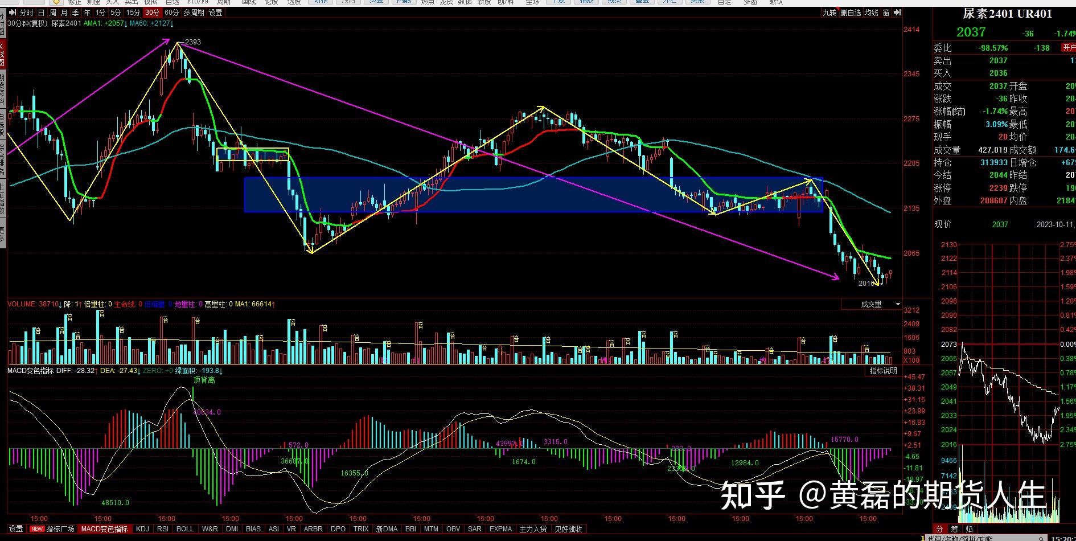Select the 周 weekly period

[x=52, y=13]
